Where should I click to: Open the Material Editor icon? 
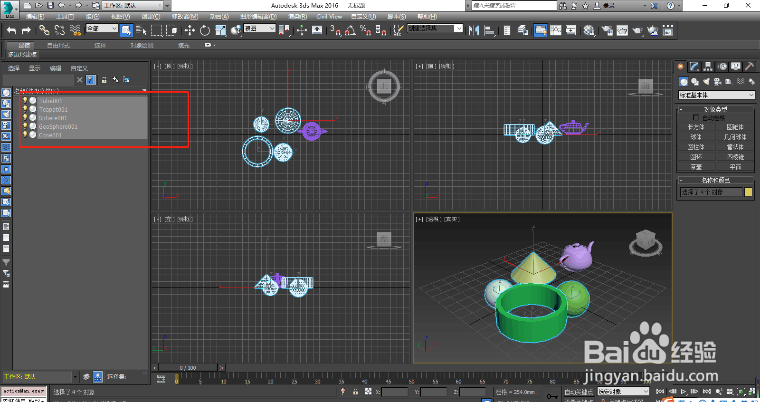(589, 30)
